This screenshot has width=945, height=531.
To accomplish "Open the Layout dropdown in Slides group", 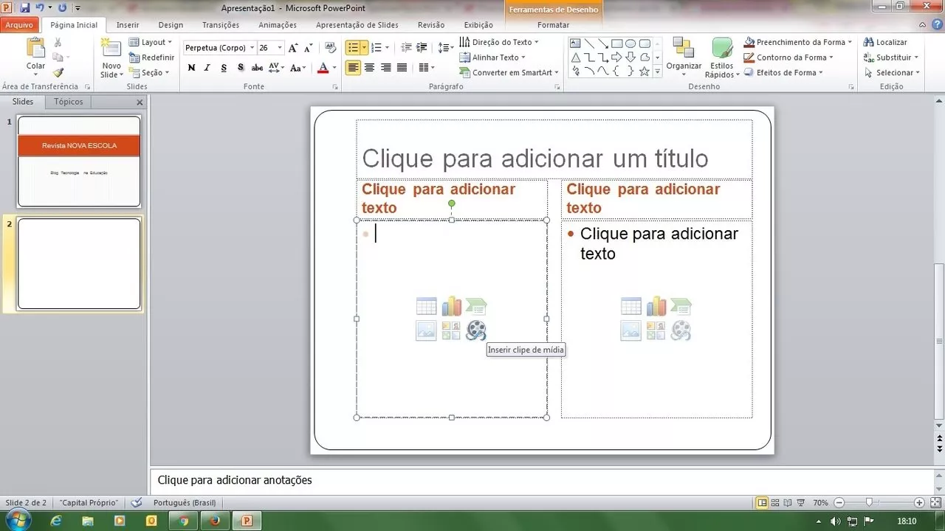I will 151,42.
